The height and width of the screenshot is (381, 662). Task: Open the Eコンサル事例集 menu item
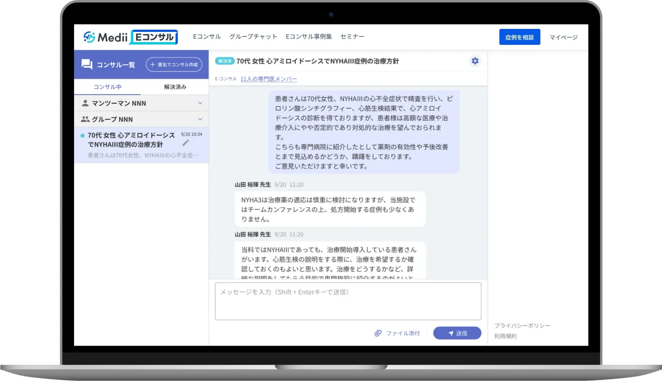[309, 37]
